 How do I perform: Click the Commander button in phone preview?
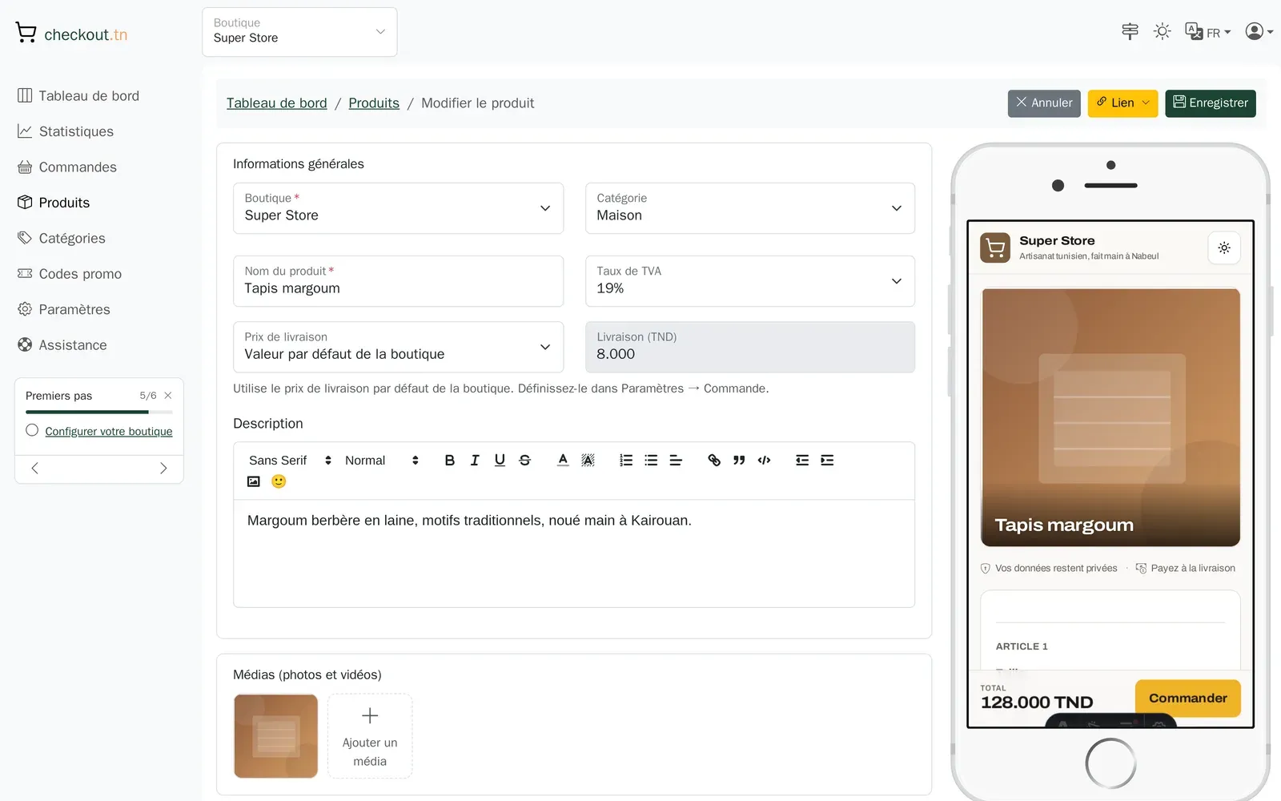click(x=1188, y=698)
